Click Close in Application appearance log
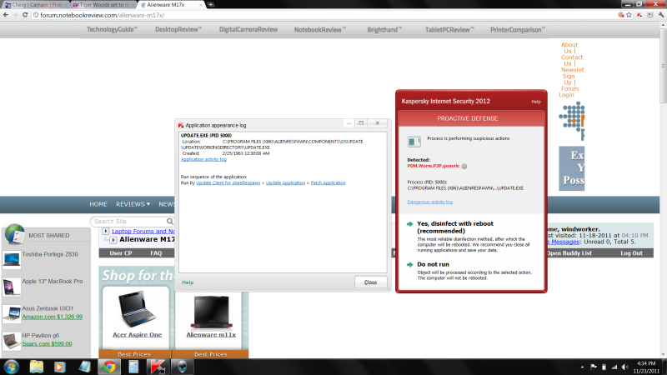Image resolution: width=667 pixels, height=375 pixels. (370, 282)
